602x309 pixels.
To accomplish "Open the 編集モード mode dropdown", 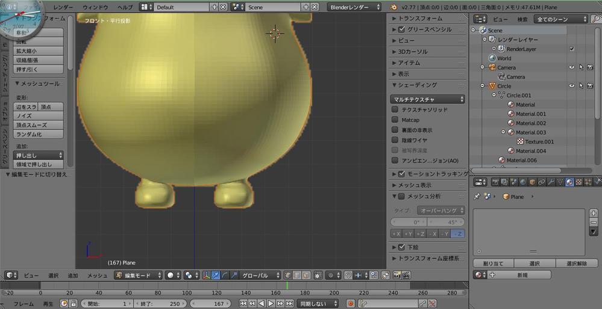I will tap(138, 275).
